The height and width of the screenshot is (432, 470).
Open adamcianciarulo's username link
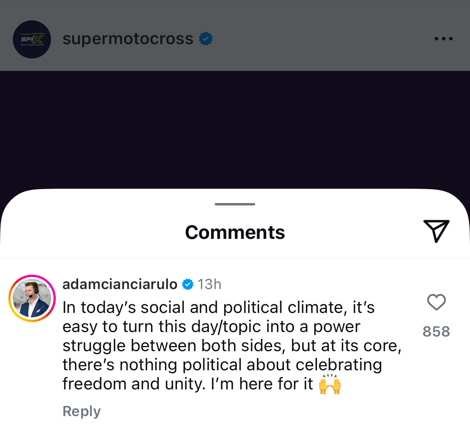click(120, 284)
